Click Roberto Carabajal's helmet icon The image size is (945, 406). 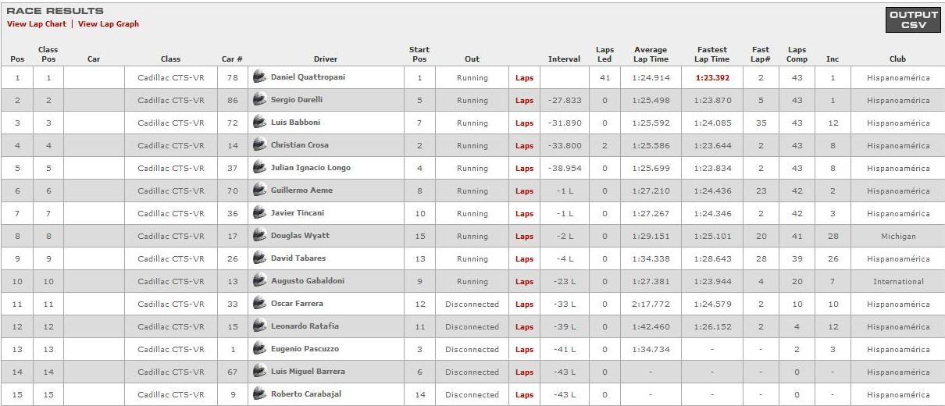(x=260, y=394)
